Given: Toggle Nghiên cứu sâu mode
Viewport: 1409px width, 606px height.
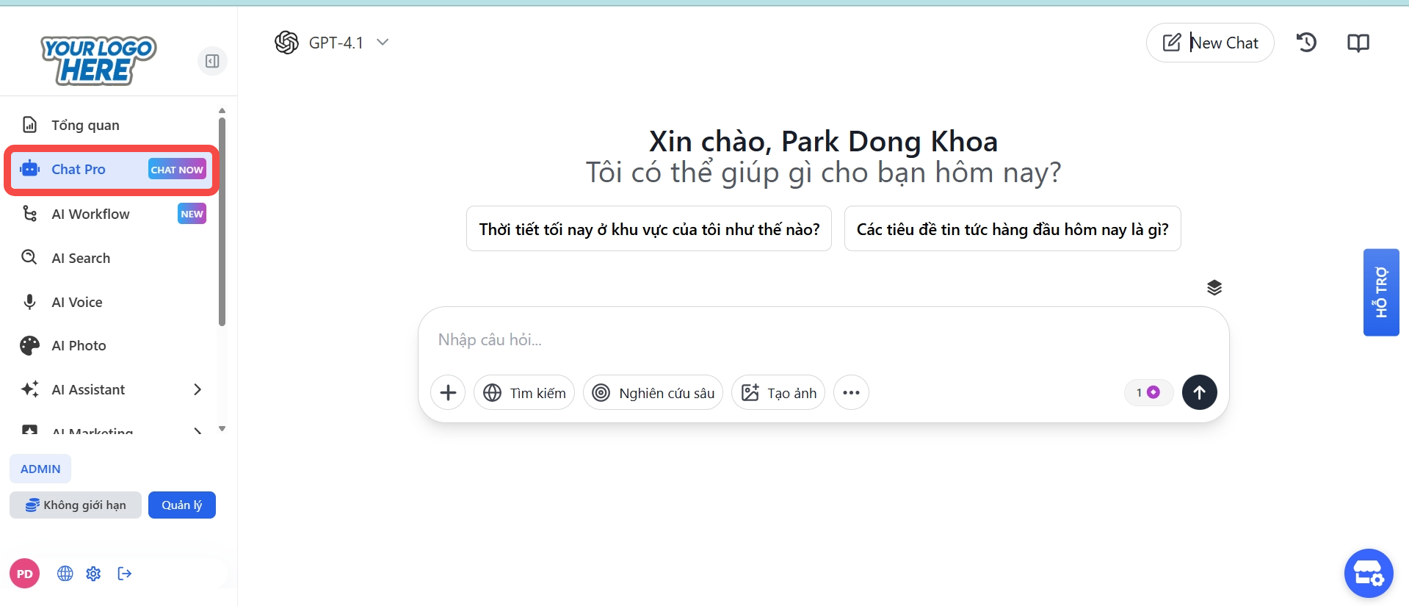Looking at the screenshot, I should coord(653,393).
